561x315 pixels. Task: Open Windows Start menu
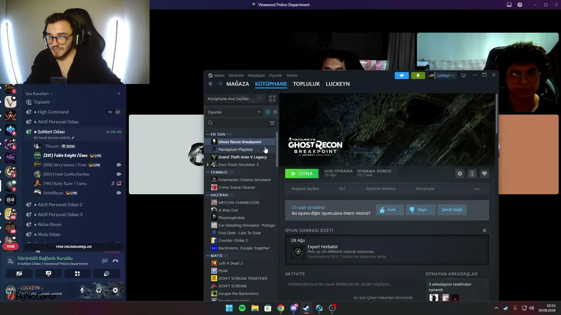229,308
